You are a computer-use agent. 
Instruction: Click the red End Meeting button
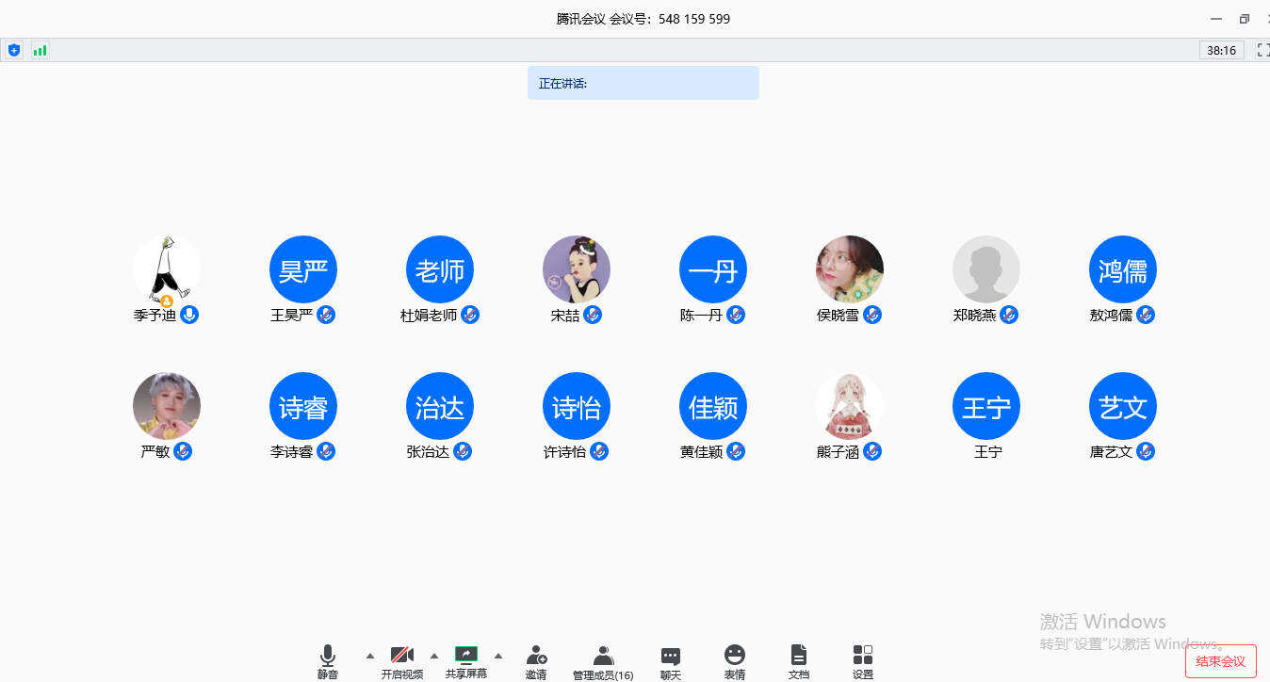(1220, 661)
